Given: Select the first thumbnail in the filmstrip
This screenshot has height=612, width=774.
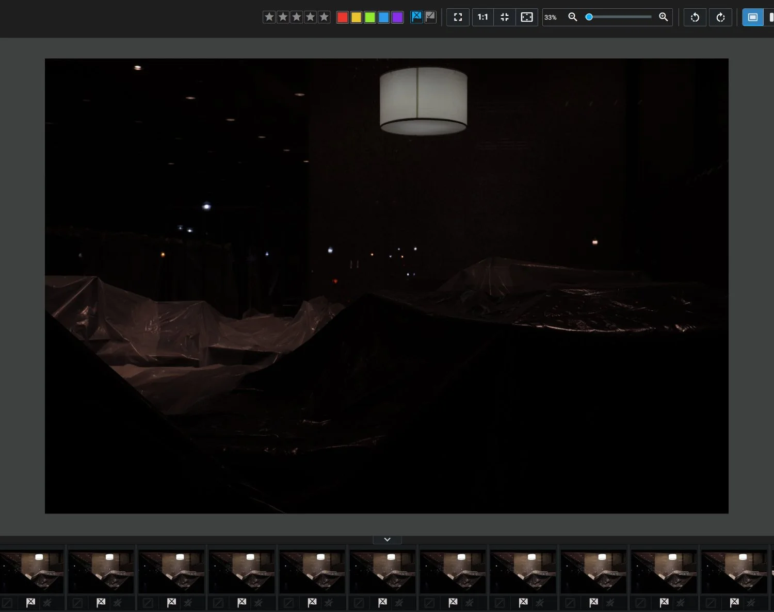Looking at the screenshot, I should pyautogui.click(x=31, y=571).
